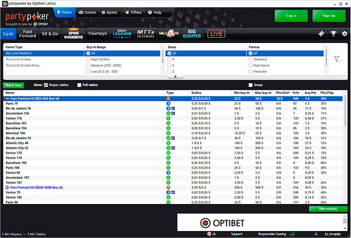Viewport: 351px width, 238px height.
Task: Open the tickets icon in the toolbar
Action: [321, 34]
